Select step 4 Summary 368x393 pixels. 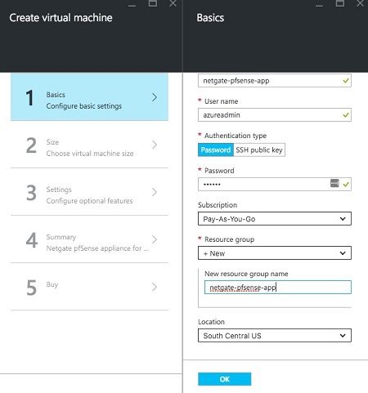89,239
